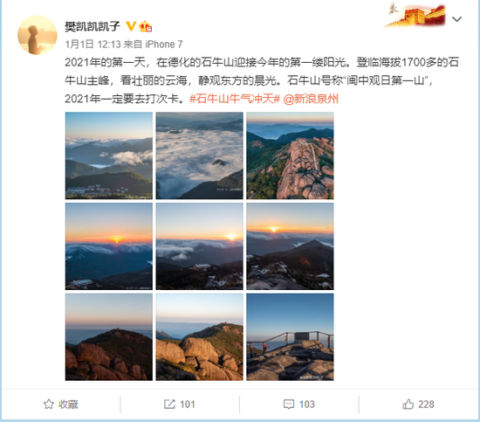Image resolution: width=480 pixels, height=422 pixels.
Task: Click the star 收藏 favorite button
Action: coord(60,405)
